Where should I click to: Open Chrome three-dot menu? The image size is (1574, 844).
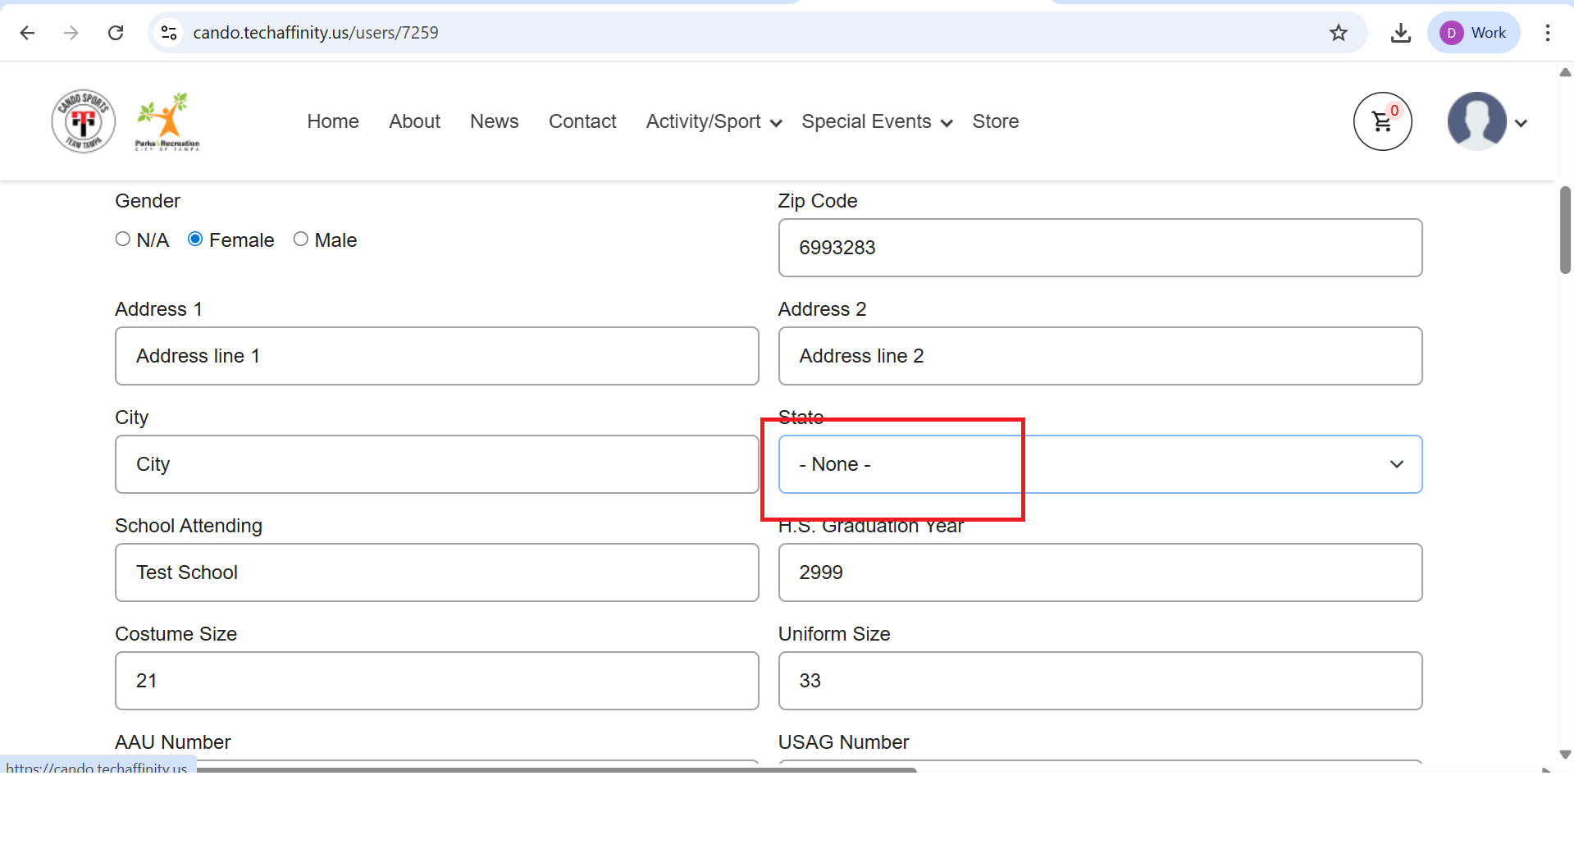(x=1547, y=33)
